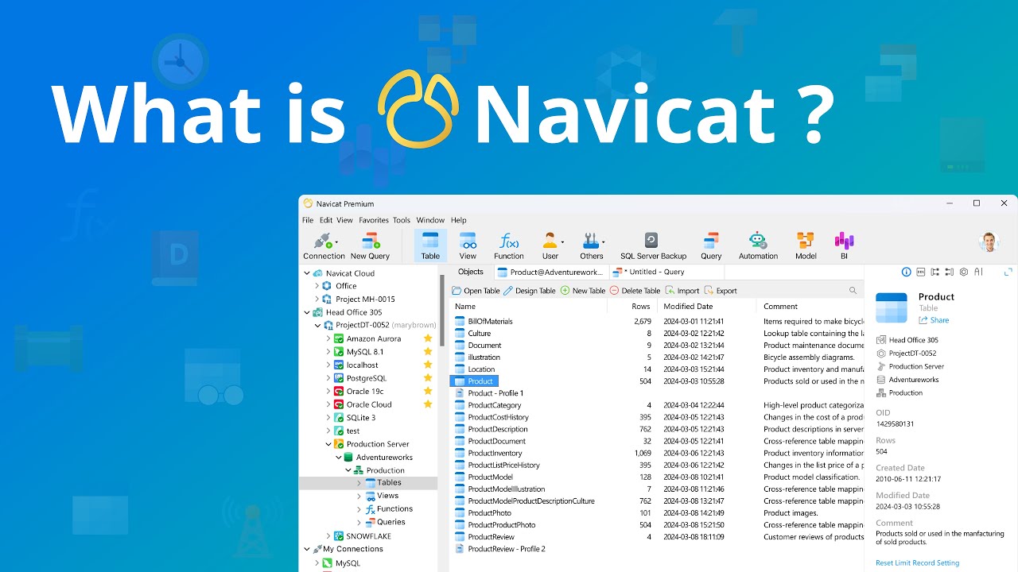This screenshot has width=1018, height=572.
Task: Open the File menu
Action: 308,220
